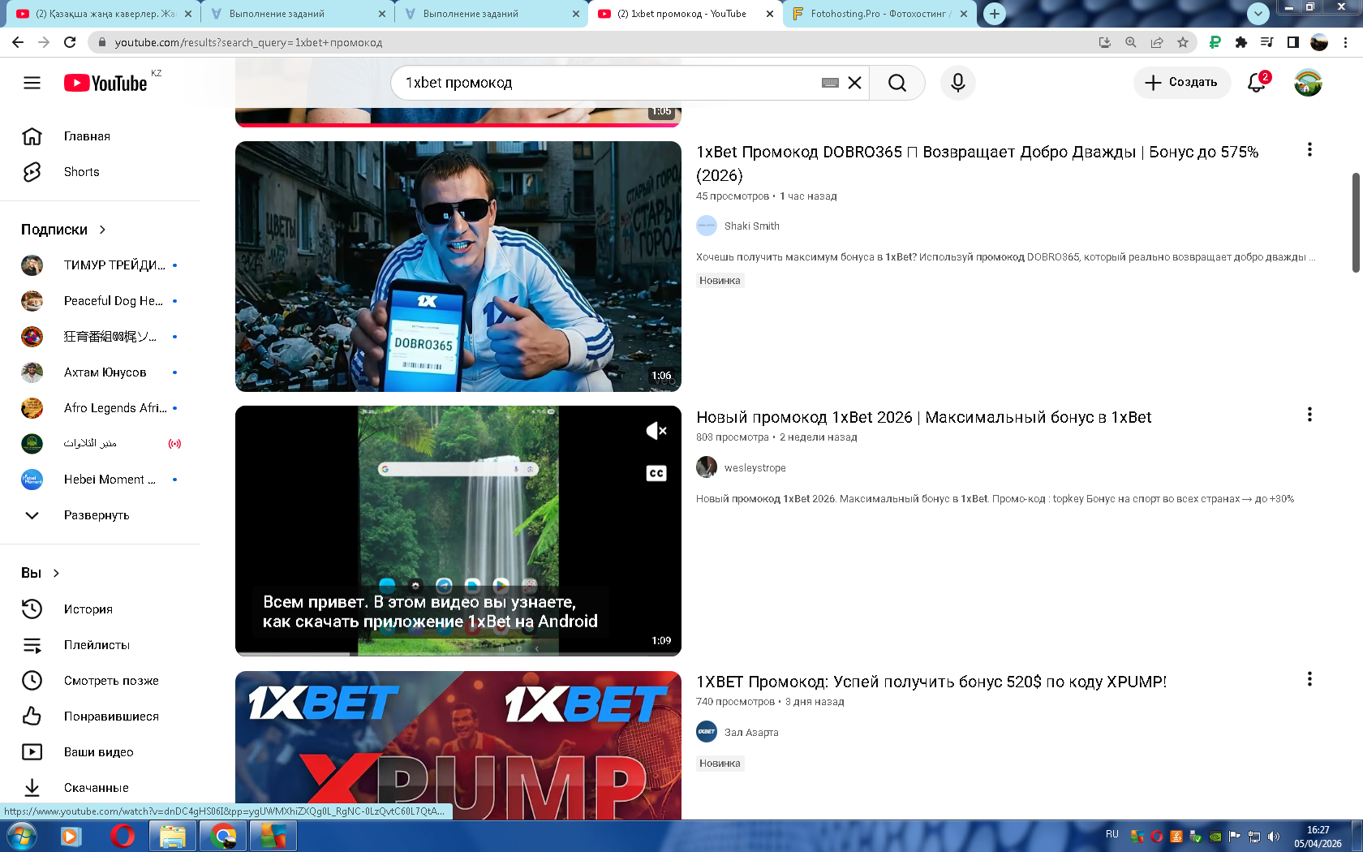Open История in the sidebar
The height and width of the screenshot is (852, 1363).
point(88,609)
